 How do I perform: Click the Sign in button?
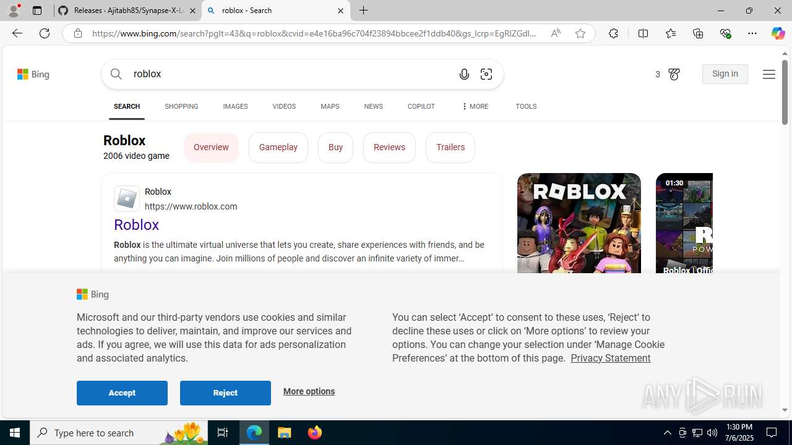tap(725, 74)
